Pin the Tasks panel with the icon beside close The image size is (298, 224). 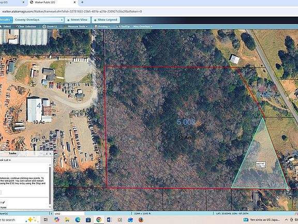(47, 153)
